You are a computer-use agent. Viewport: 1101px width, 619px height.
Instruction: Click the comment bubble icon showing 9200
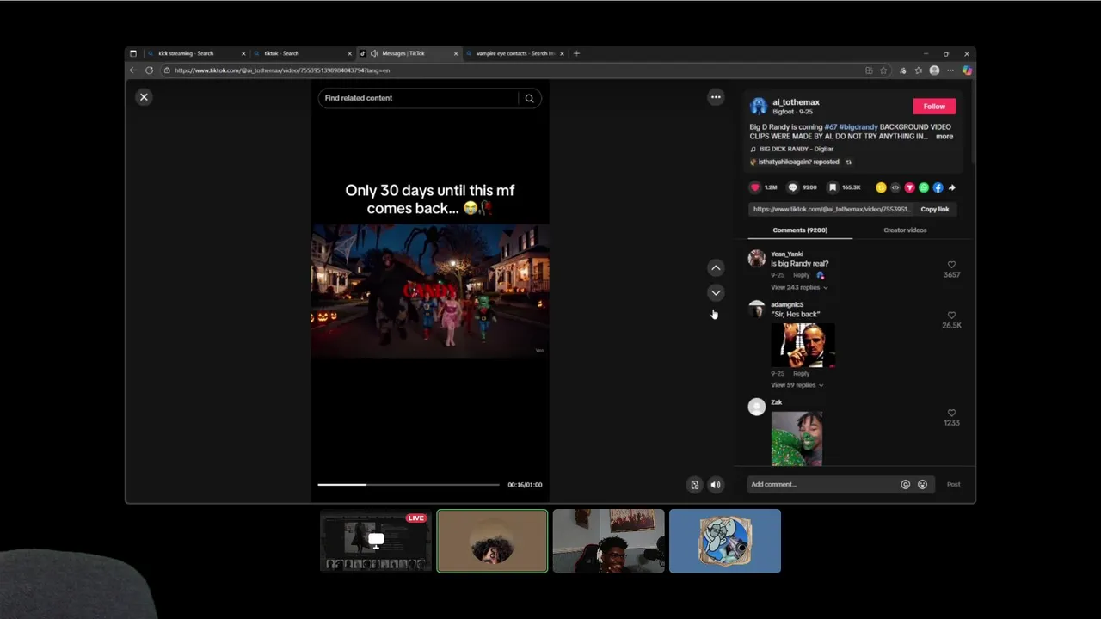coord(793,187)
